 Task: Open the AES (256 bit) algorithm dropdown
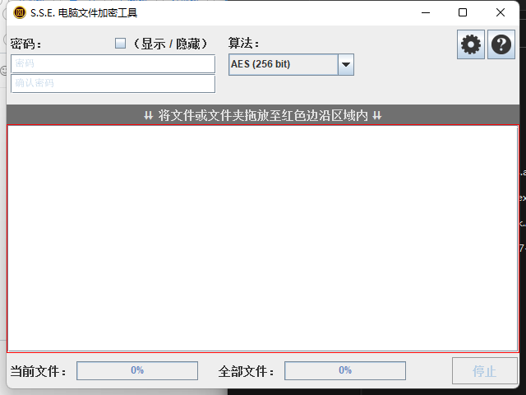(x=291, y=64)
